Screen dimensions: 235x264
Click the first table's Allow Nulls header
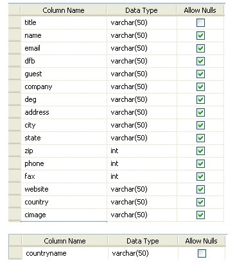(200, 10)
